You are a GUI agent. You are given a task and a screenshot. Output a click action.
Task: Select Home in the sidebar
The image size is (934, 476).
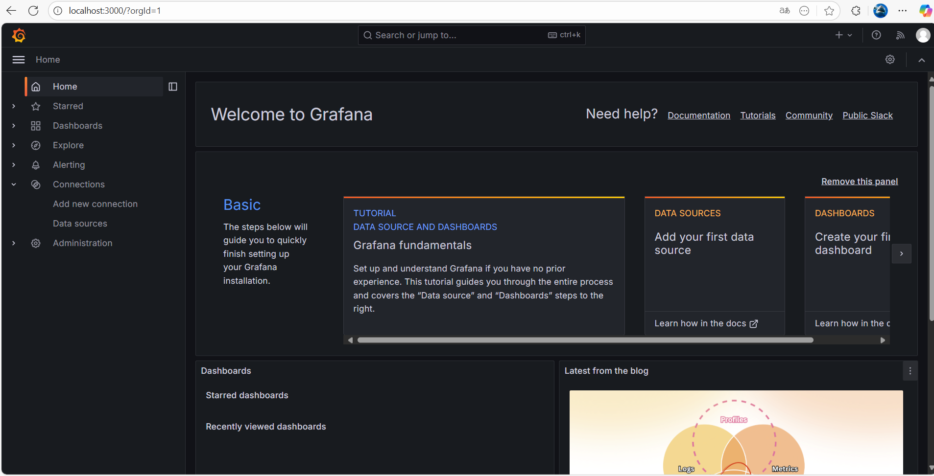(95, 87)
